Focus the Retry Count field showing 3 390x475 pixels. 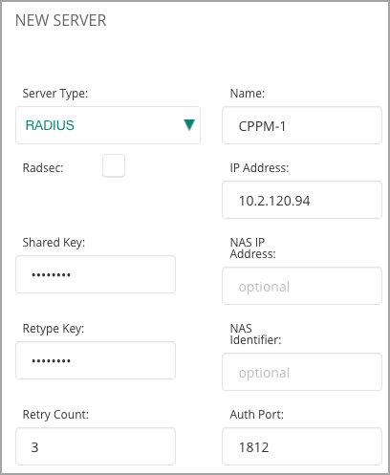click(x=96, y=446)
